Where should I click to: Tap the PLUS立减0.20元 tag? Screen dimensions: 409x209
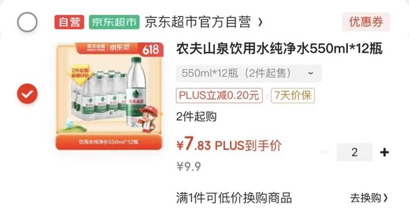219,96
